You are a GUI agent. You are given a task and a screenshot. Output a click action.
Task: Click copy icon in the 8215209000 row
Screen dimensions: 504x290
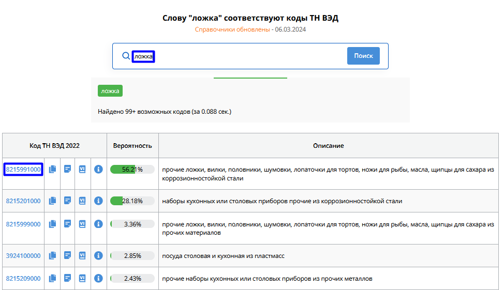click(x=52, y=278)
